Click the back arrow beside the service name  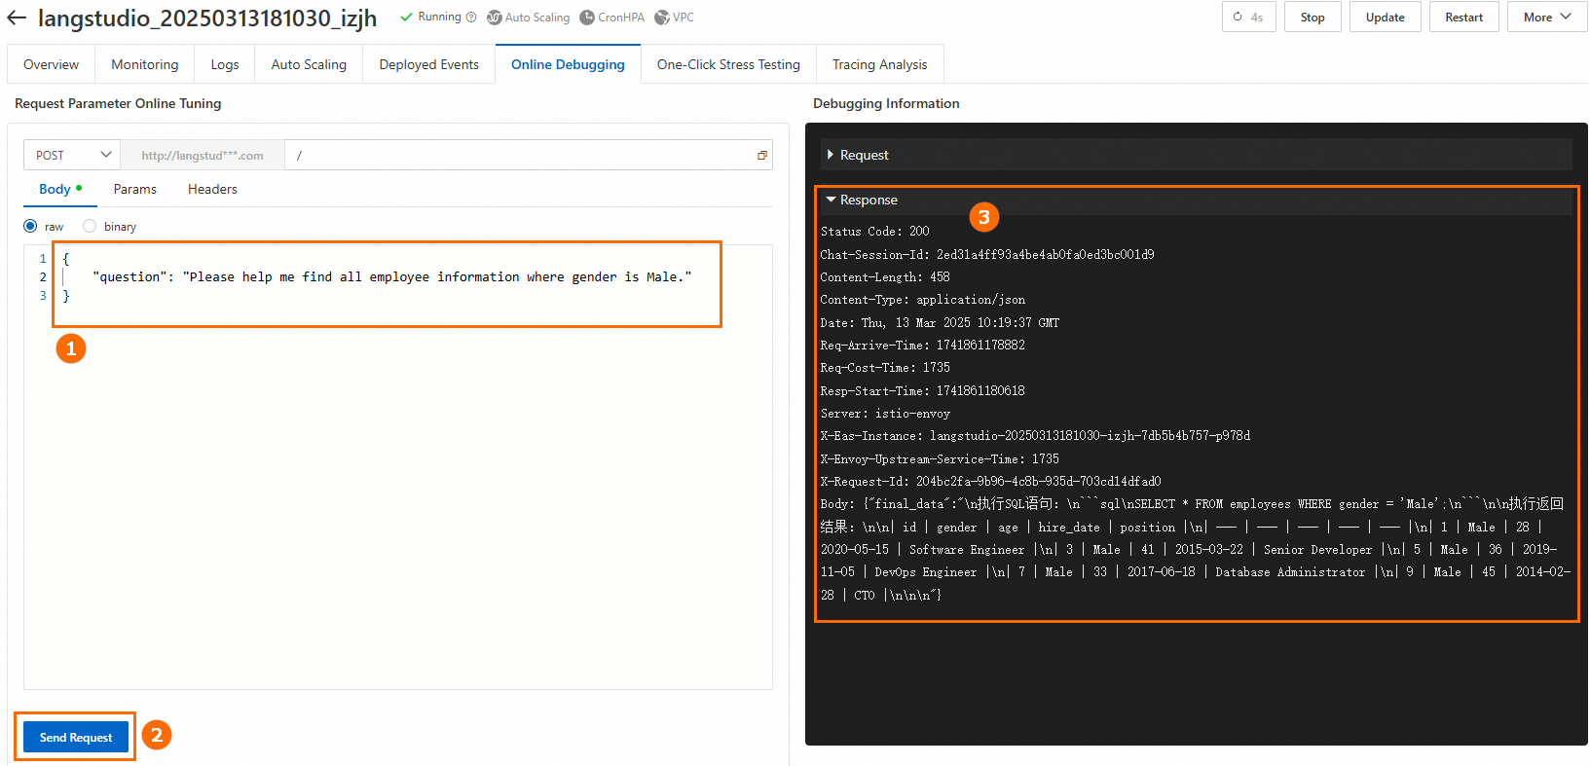coord(17,18)
